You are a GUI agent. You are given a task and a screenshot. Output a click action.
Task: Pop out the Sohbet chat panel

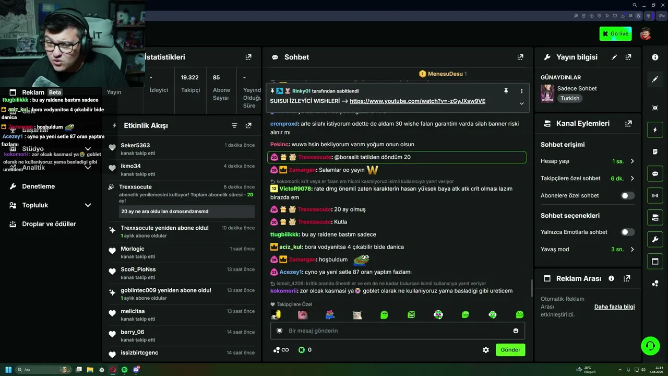pos(520,57)
